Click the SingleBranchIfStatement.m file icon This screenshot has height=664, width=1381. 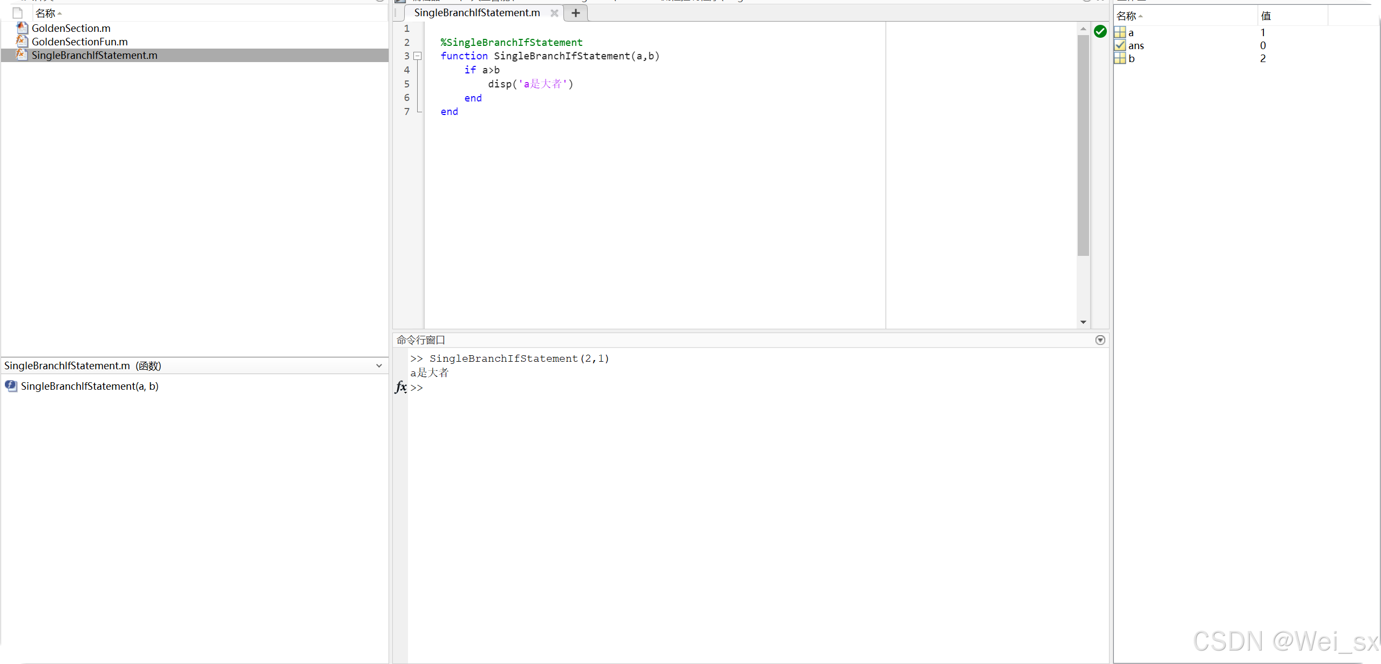click(22, 55)
